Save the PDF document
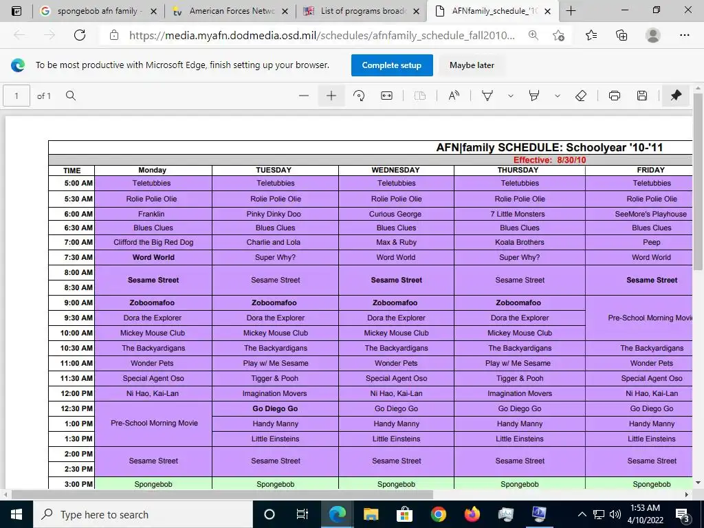Viewport: 704px width, 528px height. (642, 96)
